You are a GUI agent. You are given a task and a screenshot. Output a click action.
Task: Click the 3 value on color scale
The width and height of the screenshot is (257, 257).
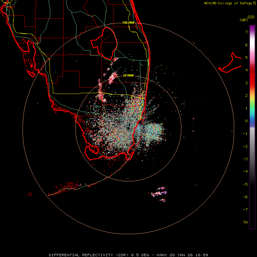(x=246, y=83)
